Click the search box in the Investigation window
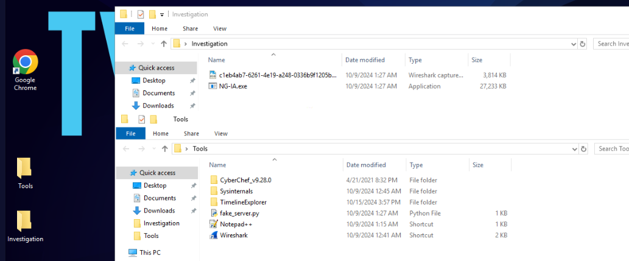 tap(612, 44)
